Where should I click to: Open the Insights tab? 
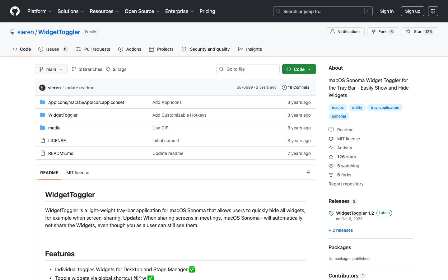[x=250, y=49]
